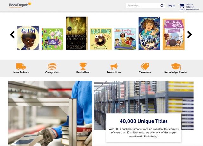View I Love My Teacher! book
Screen dimensions: 203x146
coord(125,39)
